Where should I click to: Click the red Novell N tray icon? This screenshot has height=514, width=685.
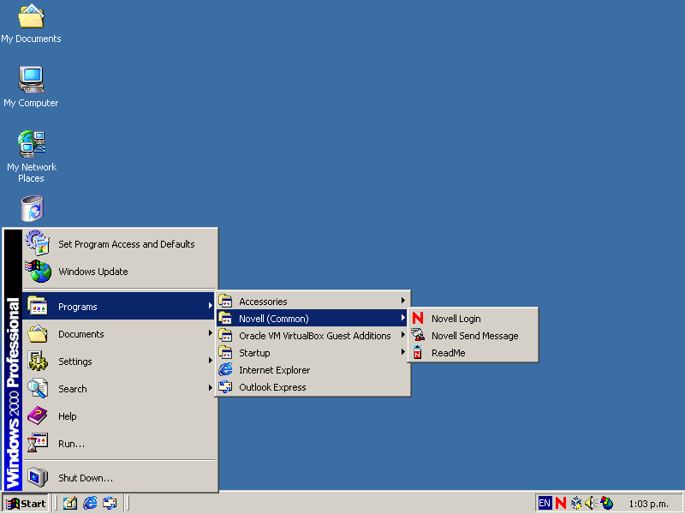561,503
